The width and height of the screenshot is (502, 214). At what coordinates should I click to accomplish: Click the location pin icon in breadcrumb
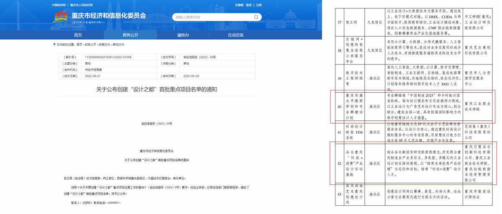[54, 44]
